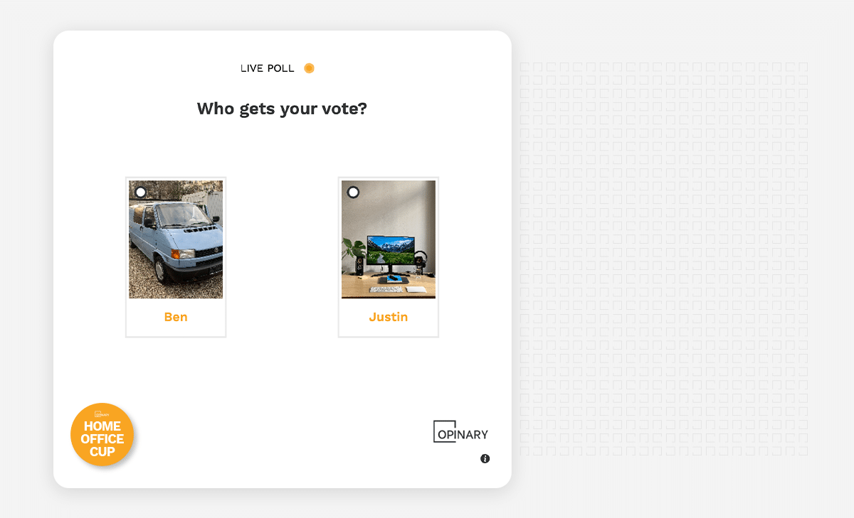This screenshot has width=854, height=518.
Task: Click the monitor in Justin's photo
Action: click(x=390, y=252)
